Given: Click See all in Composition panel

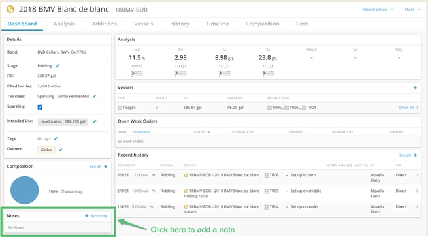Looking at the screenshot, I should point(95,166).
